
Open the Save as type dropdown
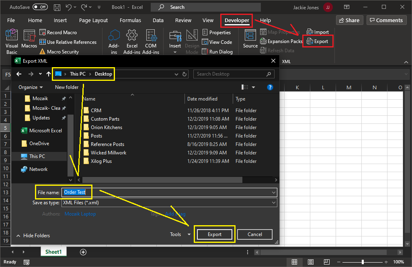tap(169, 203)
